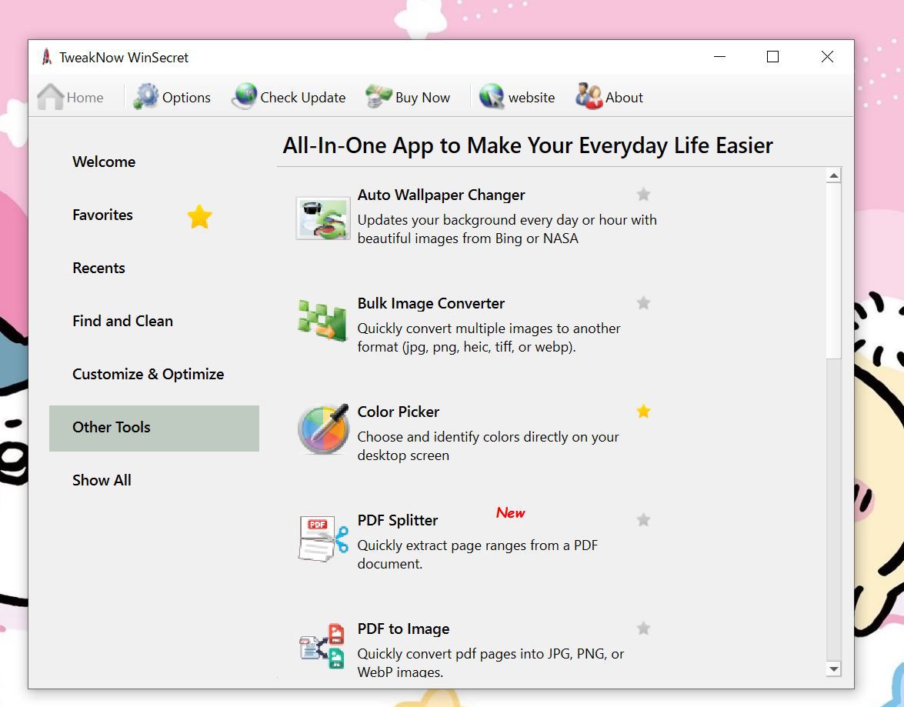Screen dimensions: 904x707
Task: Favorite Auto Wallpaper Changer with its star
Action: [643, 195]
